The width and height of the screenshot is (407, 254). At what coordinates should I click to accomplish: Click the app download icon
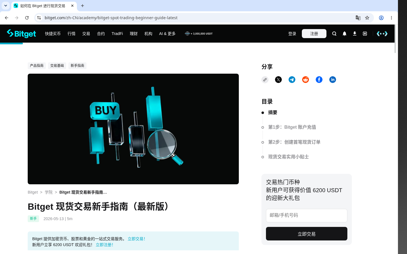(x=355, y=34)
